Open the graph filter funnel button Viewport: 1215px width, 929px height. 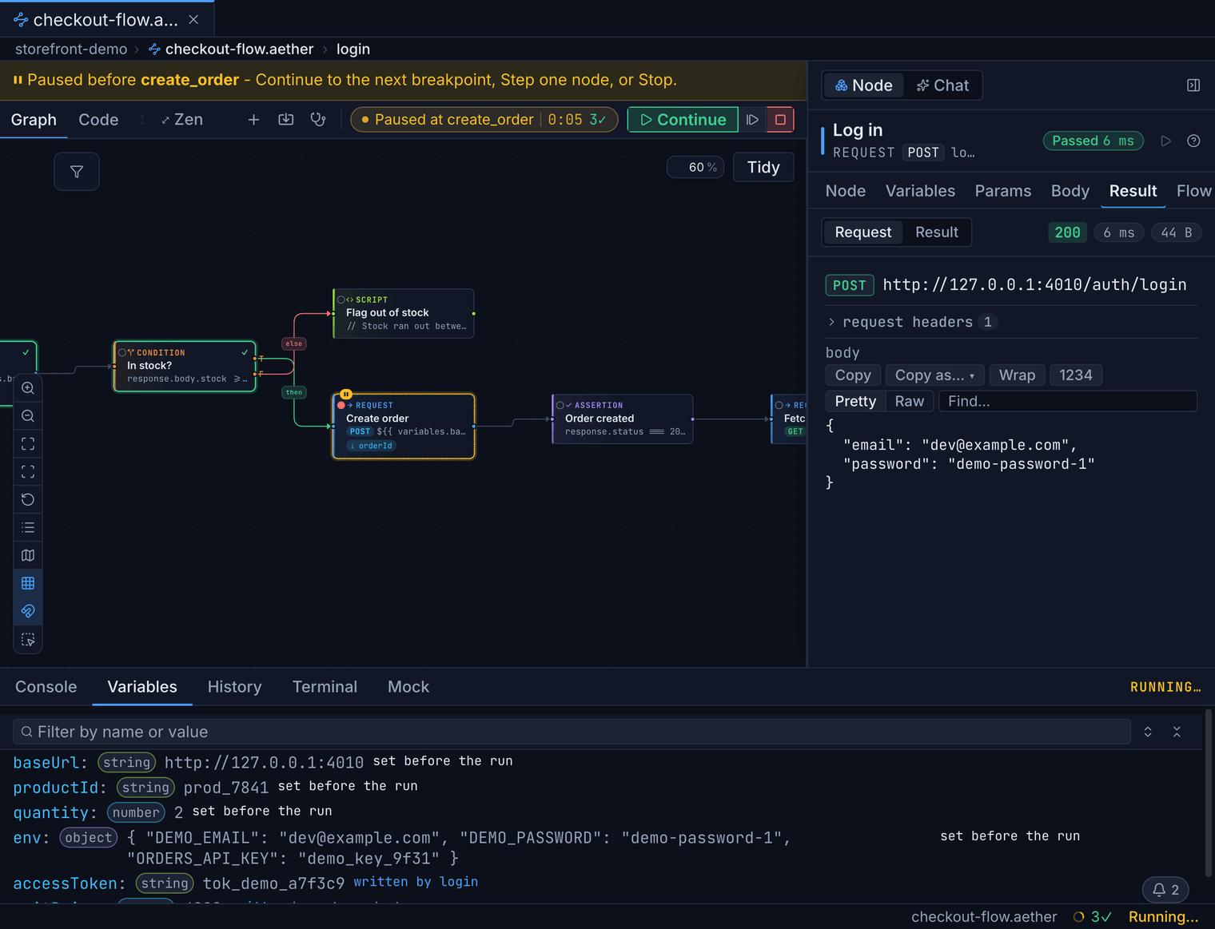[77, 172]
